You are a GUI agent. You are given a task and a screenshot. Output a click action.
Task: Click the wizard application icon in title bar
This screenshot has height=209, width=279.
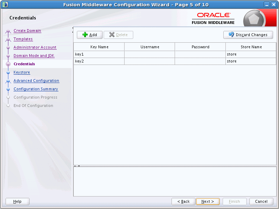point(5,5)
